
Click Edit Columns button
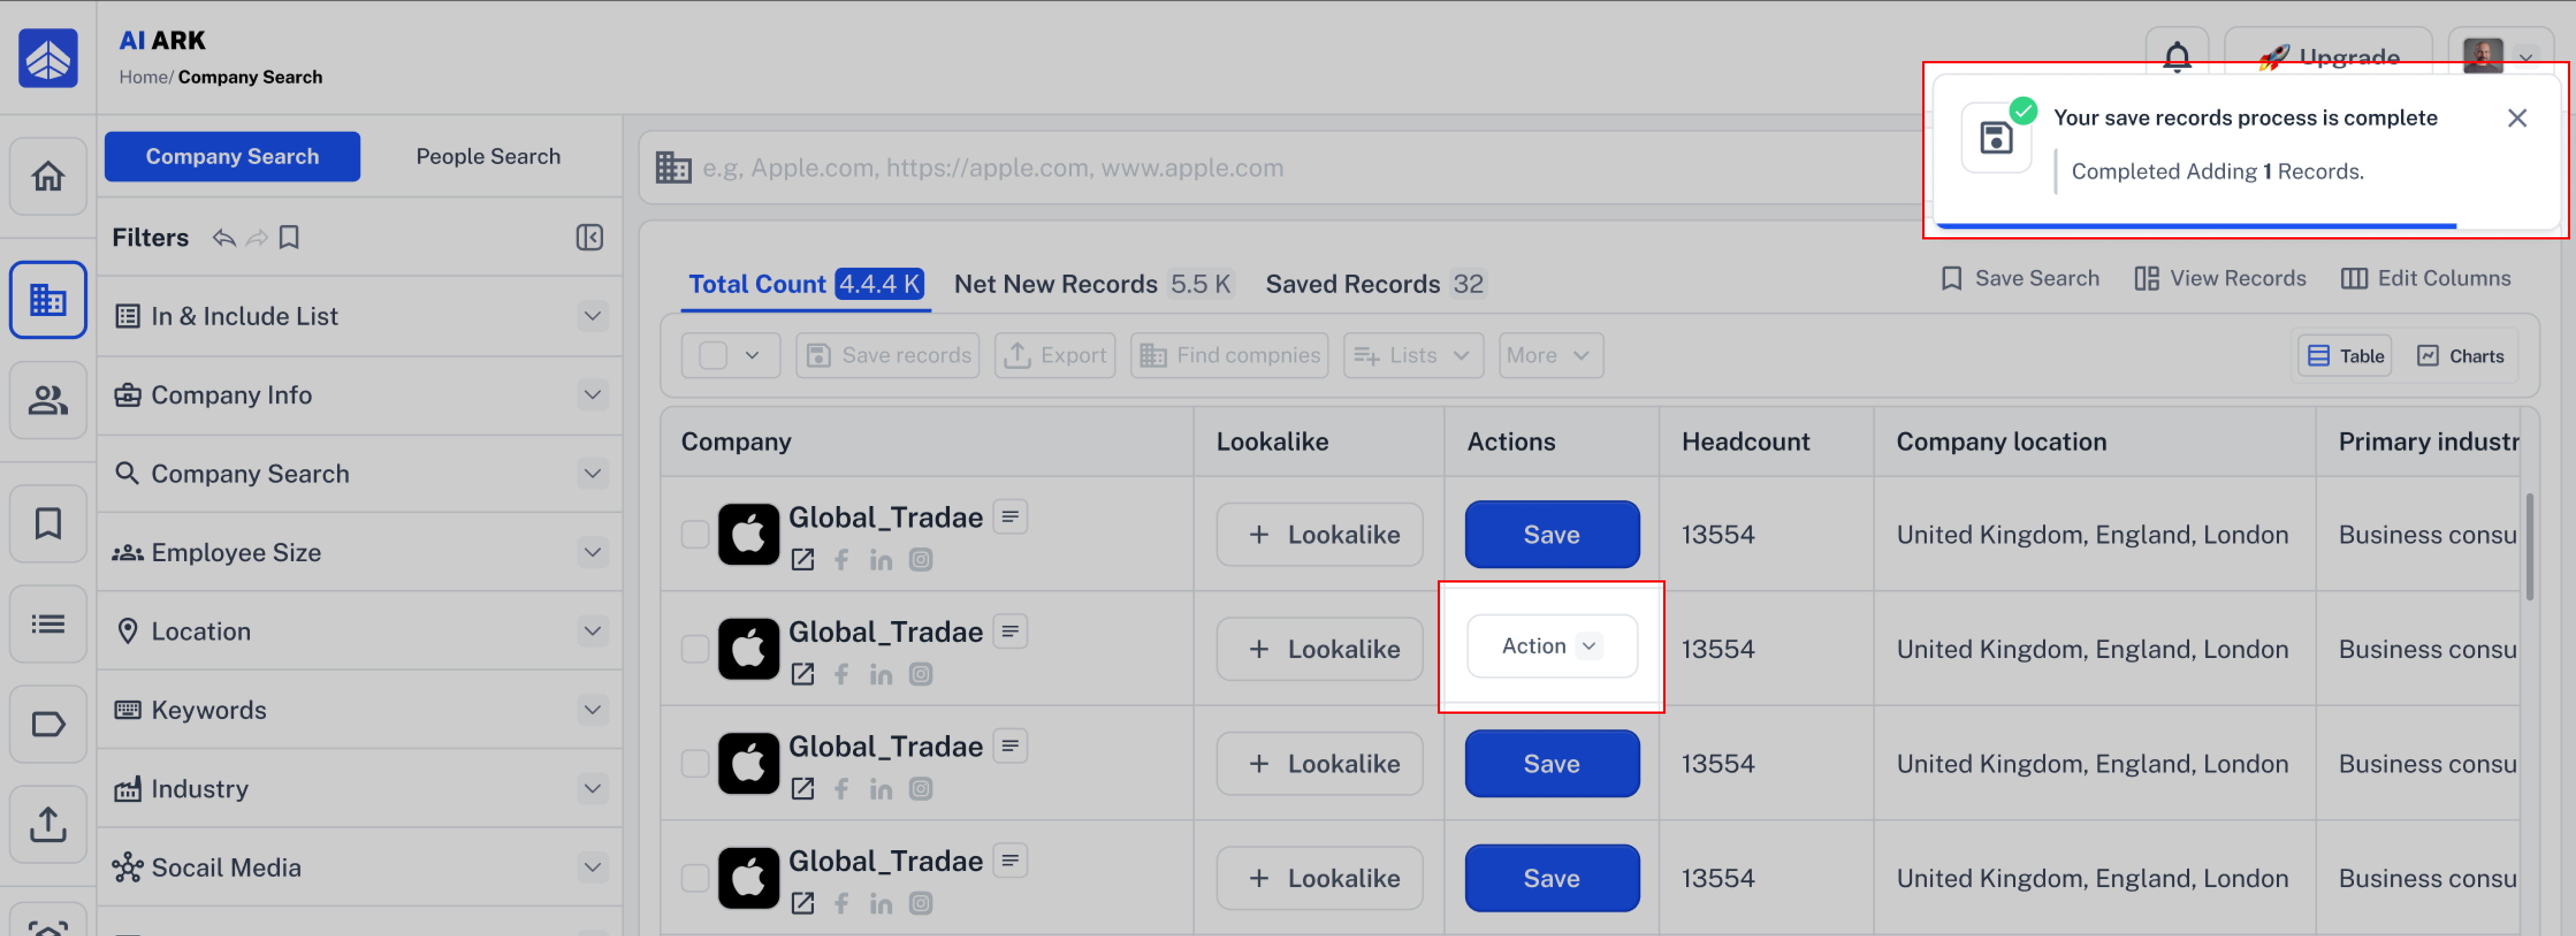click(x=2425, y=278)
